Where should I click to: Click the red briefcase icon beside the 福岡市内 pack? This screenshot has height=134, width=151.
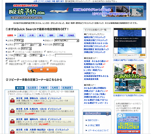[12, 122]
